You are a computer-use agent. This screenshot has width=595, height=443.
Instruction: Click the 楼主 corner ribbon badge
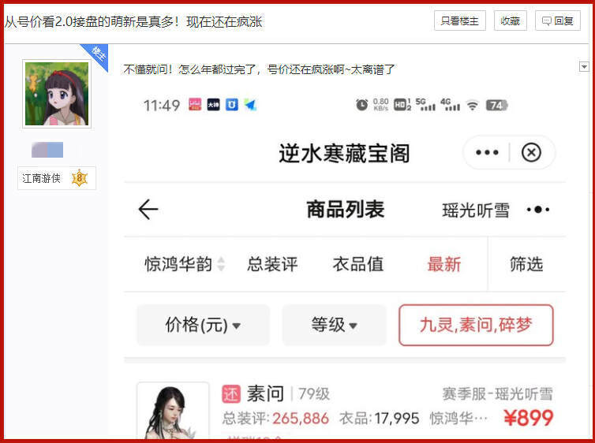click(96, 55)
